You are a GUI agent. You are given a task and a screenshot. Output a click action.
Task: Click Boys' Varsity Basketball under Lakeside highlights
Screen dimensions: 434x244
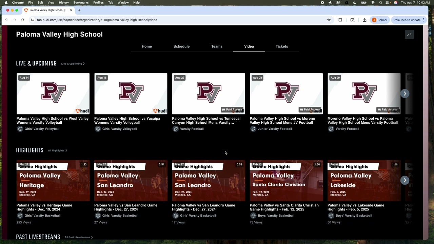[354, 216]
